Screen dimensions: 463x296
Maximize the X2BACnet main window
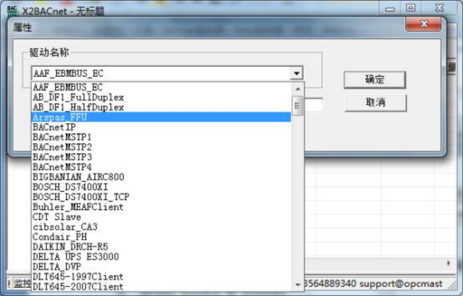pos(410,8)
